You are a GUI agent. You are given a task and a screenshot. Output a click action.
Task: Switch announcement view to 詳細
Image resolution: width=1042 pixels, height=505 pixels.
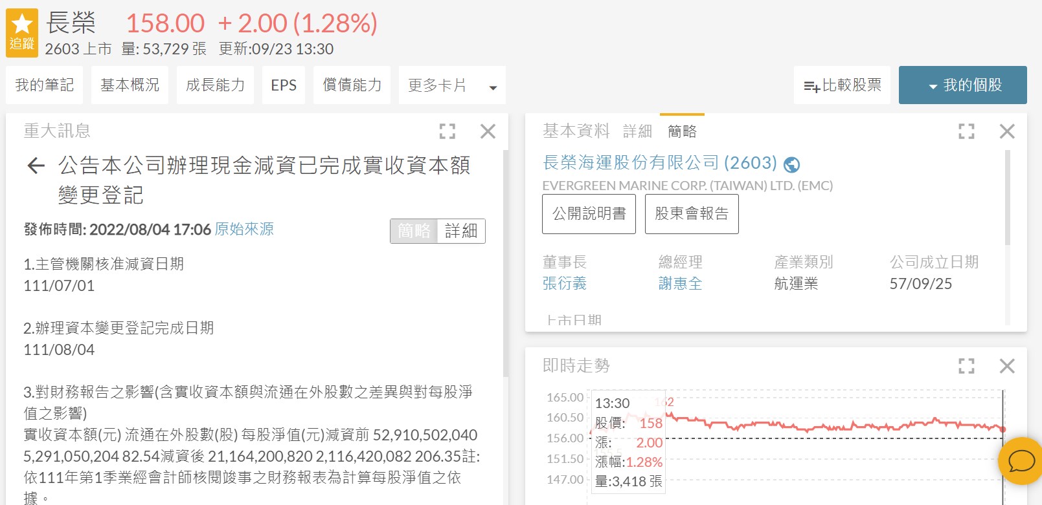[x=461, y=231]
